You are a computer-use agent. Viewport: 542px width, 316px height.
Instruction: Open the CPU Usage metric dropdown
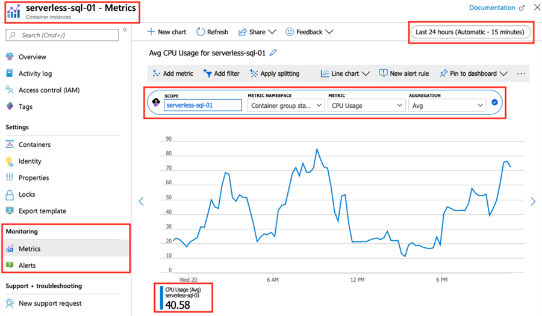(x=366, y=105)
